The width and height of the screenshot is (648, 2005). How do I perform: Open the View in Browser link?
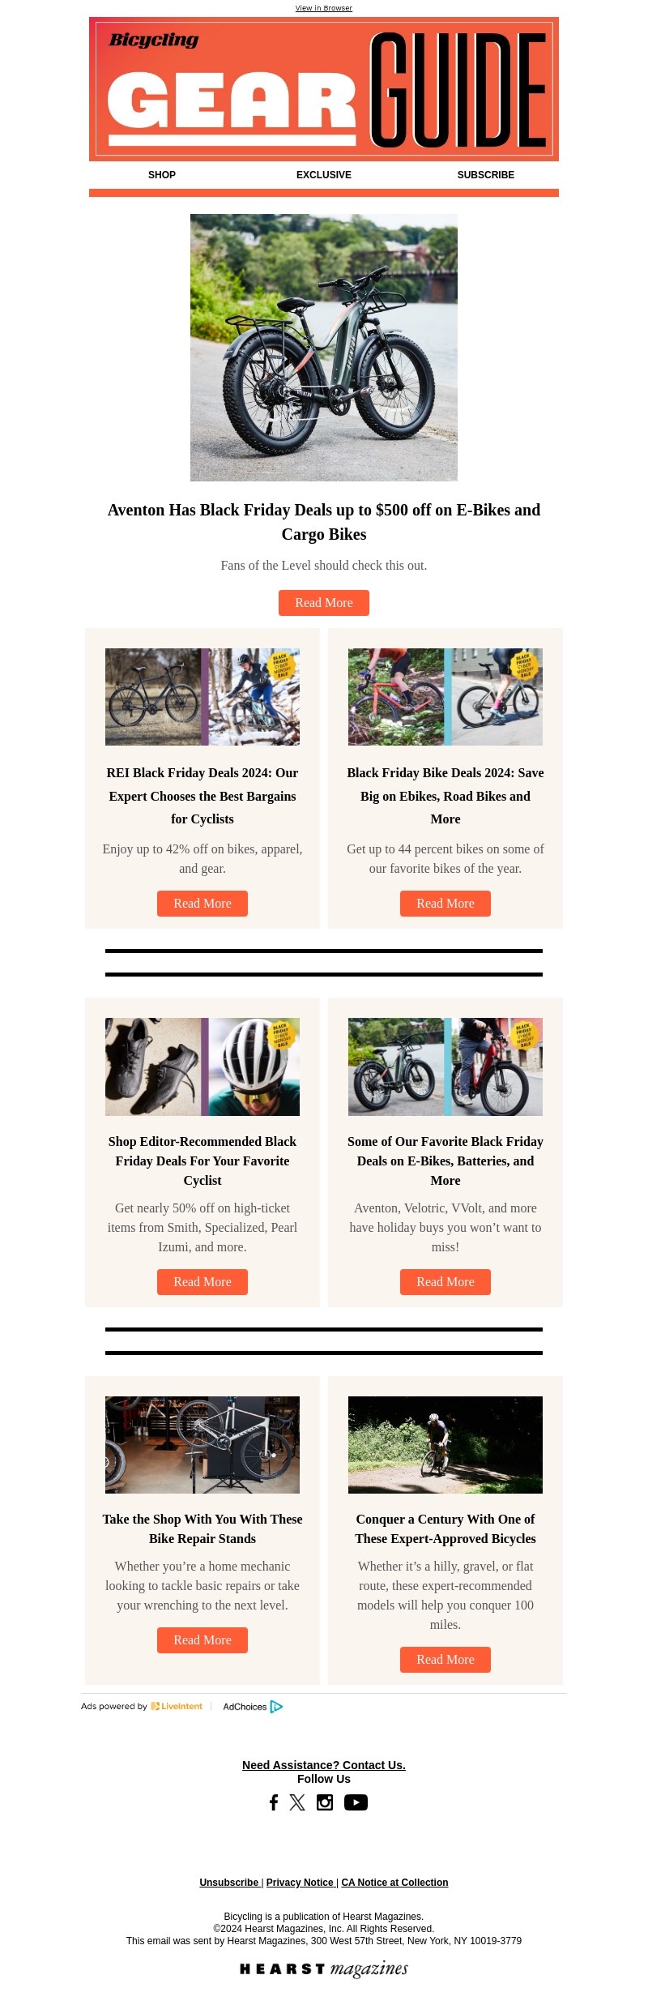tap(323, 8)
